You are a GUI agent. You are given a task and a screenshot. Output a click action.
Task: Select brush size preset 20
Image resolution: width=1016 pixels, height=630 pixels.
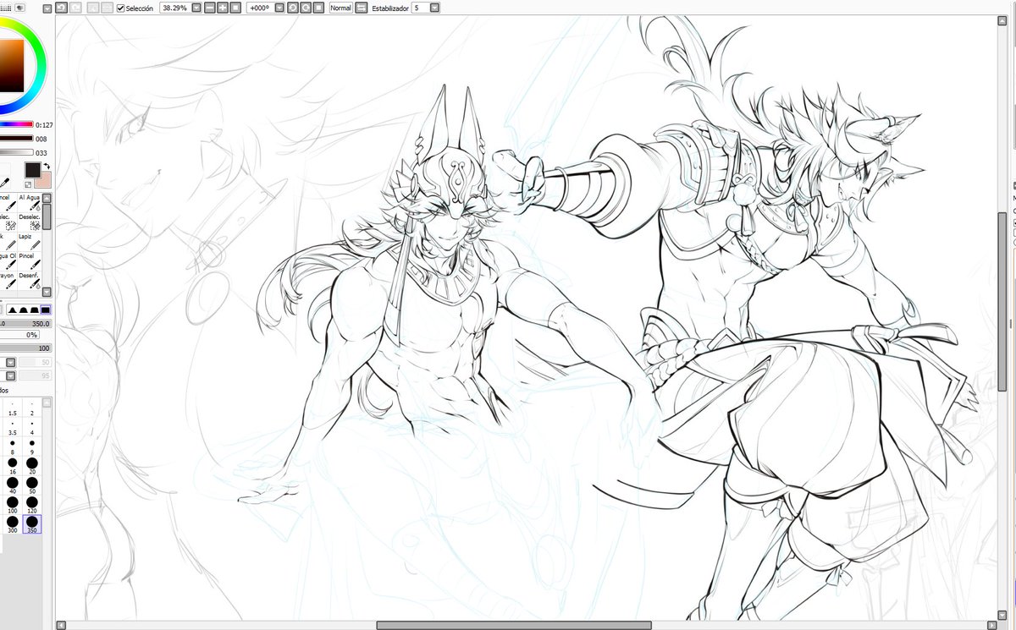coord(32,467)
